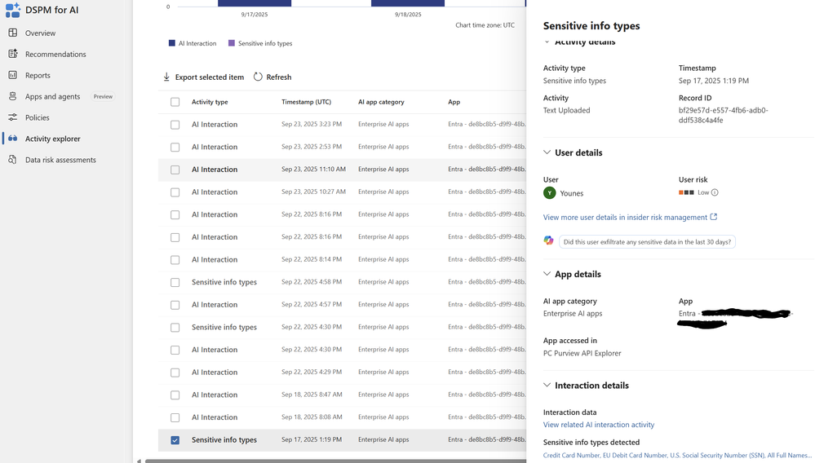815x463 pixels.
Task: Toggle the Sensitive info types legend swatch
Action: click(x=232, y=43)
